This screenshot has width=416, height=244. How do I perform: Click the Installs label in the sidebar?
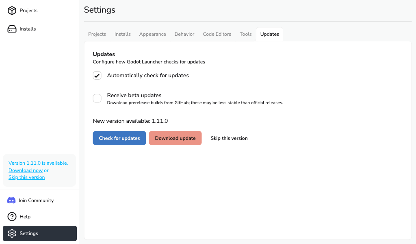(x=28, y=29)
